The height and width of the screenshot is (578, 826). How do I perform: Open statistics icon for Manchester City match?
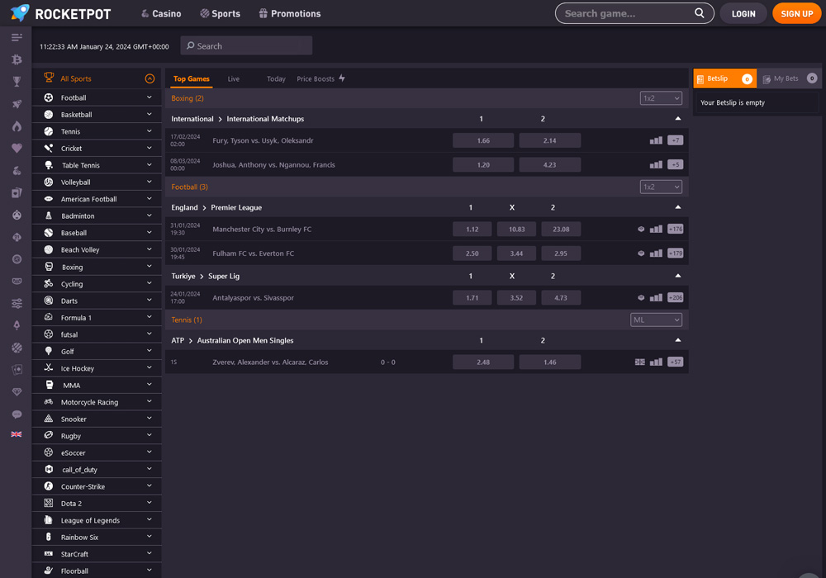tap(656, 229)
